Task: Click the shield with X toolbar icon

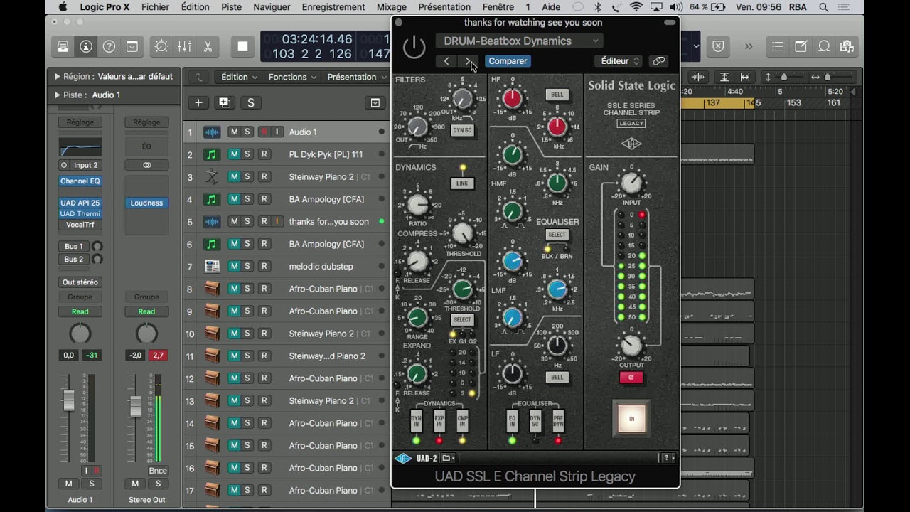Action: [x=718, y=46]
